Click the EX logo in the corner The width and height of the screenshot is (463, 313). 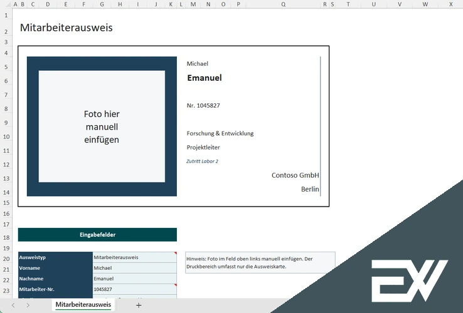(x=409, y=280)
